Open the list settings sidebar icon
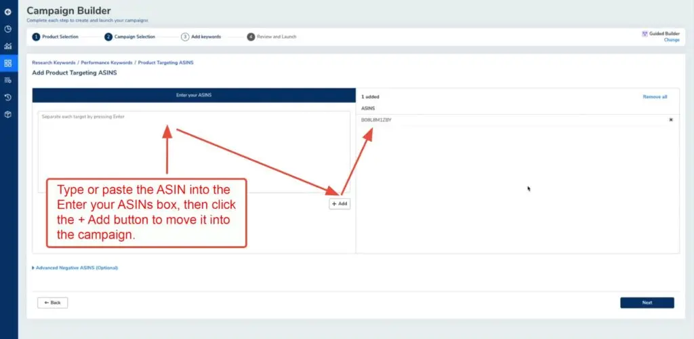This screenshot has height=339, width=694. coord(7,80)
